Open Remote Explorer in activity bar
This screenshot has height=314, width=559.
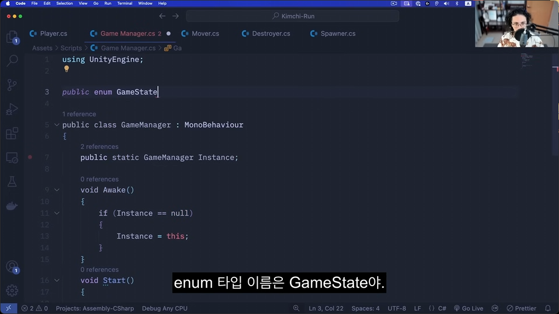pyautogui.click(x=12, y=158)
